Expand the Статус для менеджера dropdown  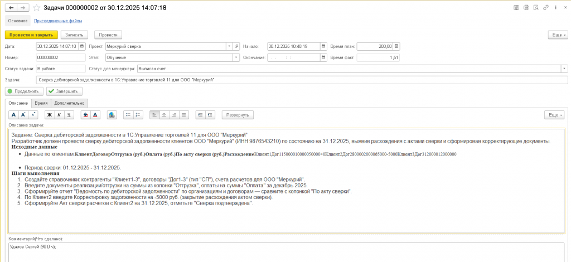click(x=564, y=69)
